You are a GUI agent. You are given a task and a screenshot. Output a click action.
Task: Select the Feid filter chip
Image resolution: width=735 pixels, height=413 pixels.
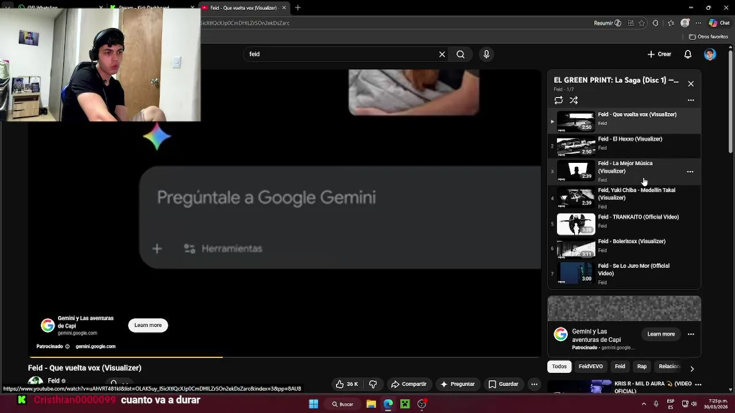point(620,367)
